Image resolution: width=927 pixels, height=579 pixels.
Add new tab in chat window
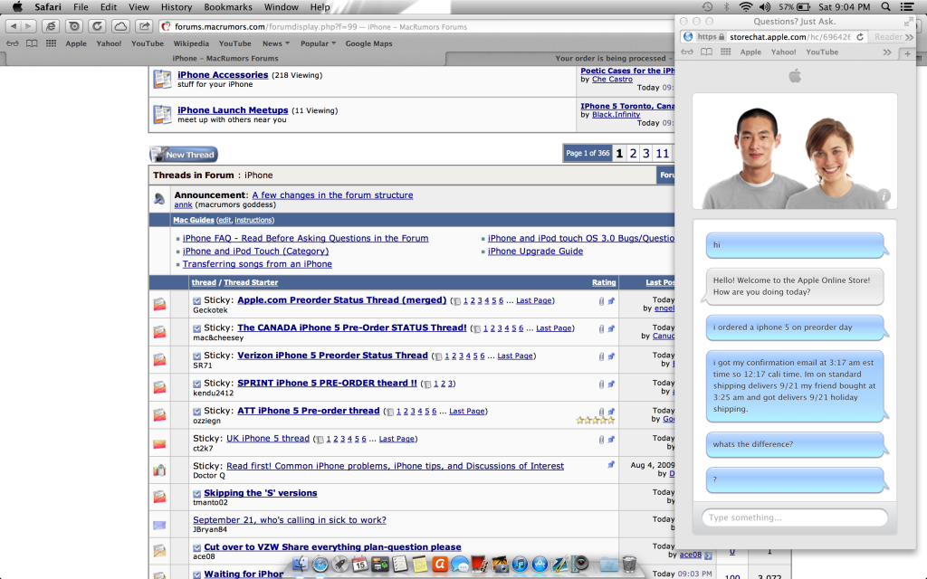pyautogui.click(x=907, y=53)
